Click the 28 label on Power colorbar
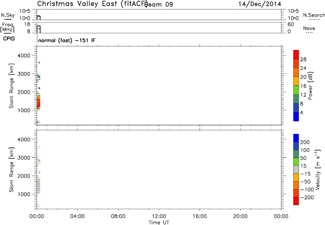Screen dimensions: 325x225 click(x=303, y=59)
